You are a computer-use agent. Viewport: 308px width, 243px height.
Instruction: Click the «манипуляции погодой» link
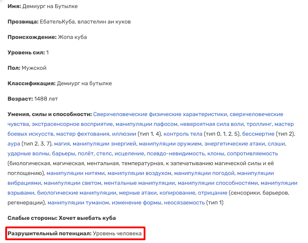(x=204, y=173)
